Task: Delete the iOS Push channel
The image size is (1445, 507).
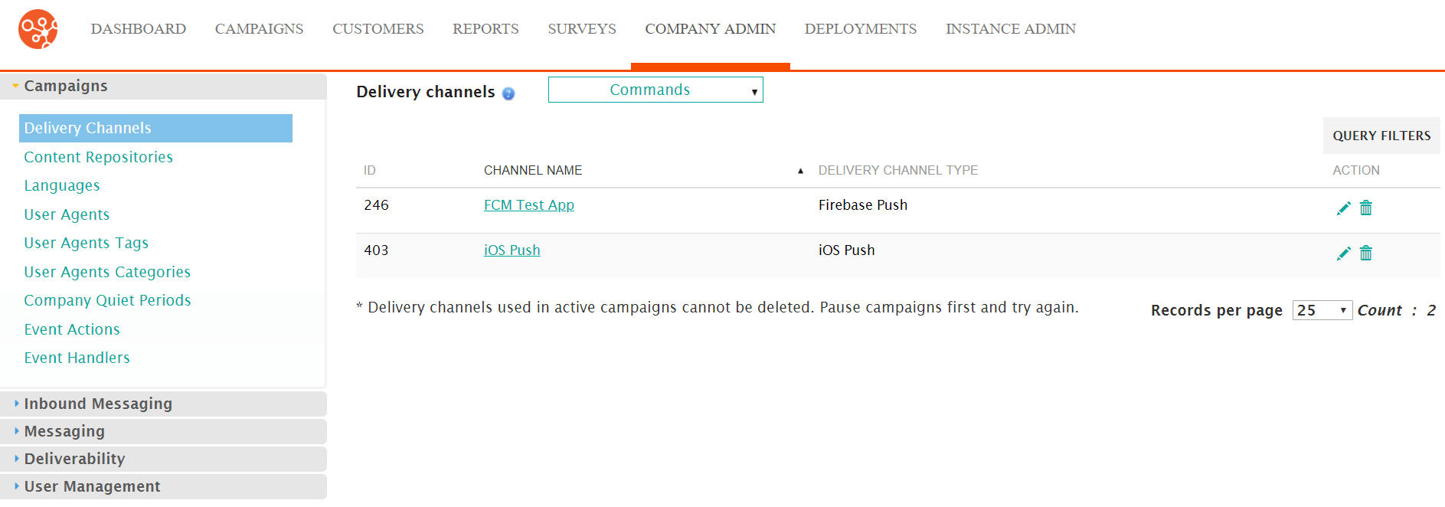Action: coord(1365,253)
